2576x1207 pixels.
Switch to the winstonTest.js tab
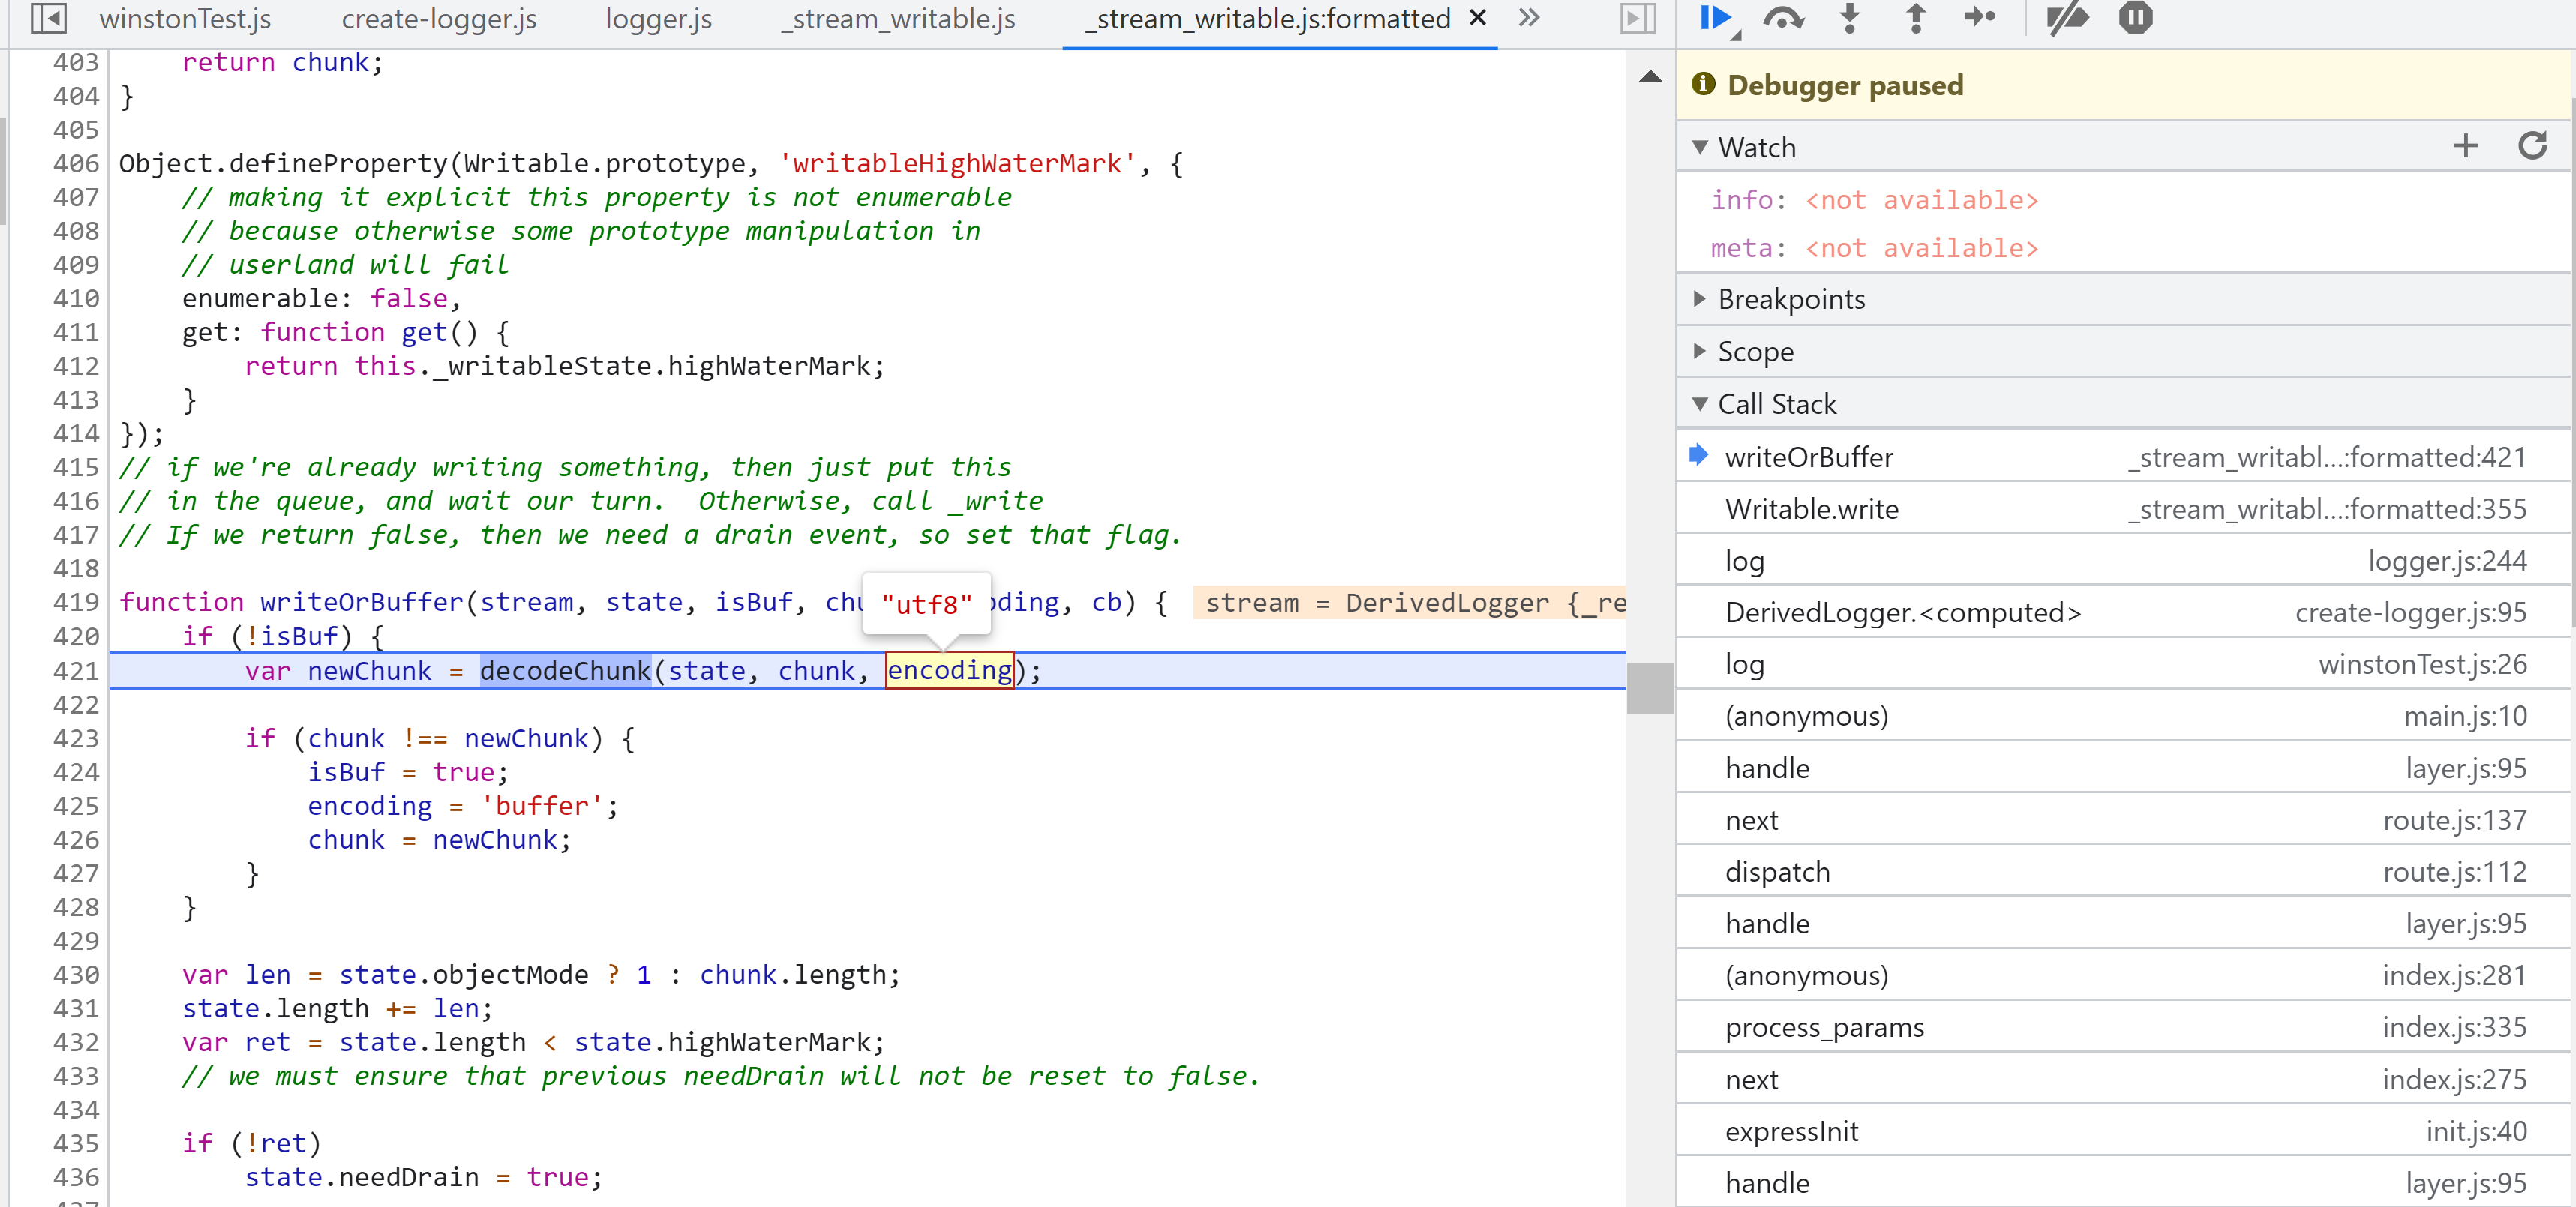coord(185,19)
